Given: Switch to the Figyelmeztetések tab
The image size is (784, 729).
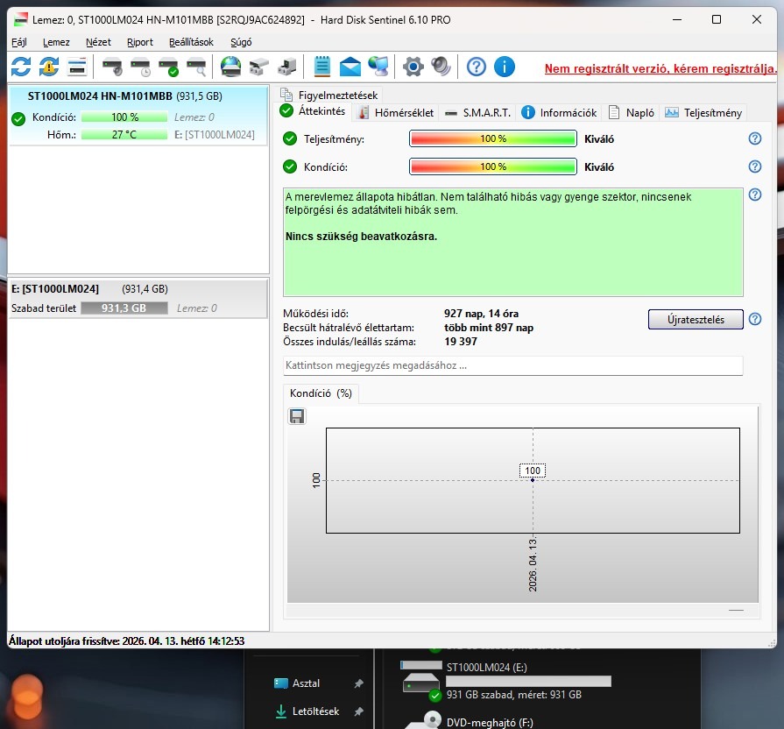Looking at the screenshot, I should (329, 95).
